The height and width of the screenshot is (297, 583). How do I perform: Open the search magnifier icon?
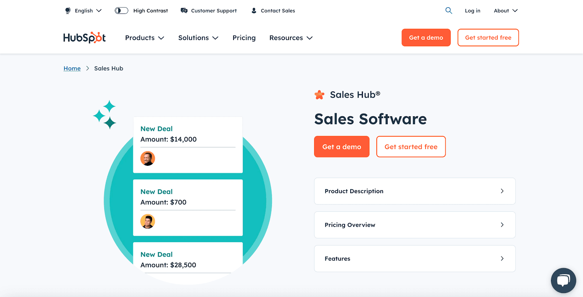point(449,11)
